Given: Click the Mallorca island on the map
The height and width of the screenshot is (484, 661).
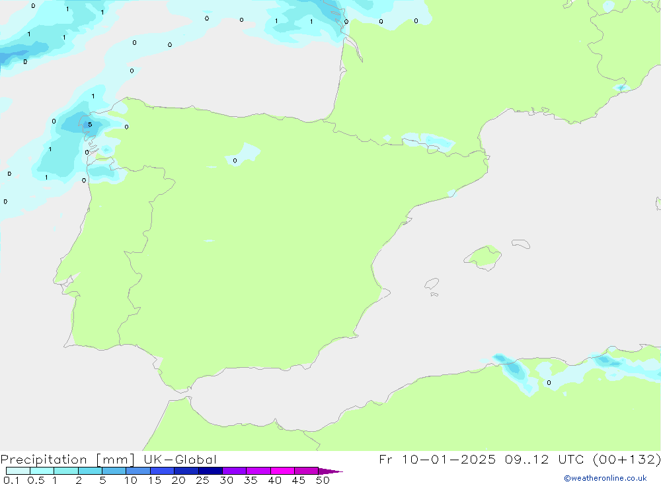Looking at the screenshot, I should (483, 258).
